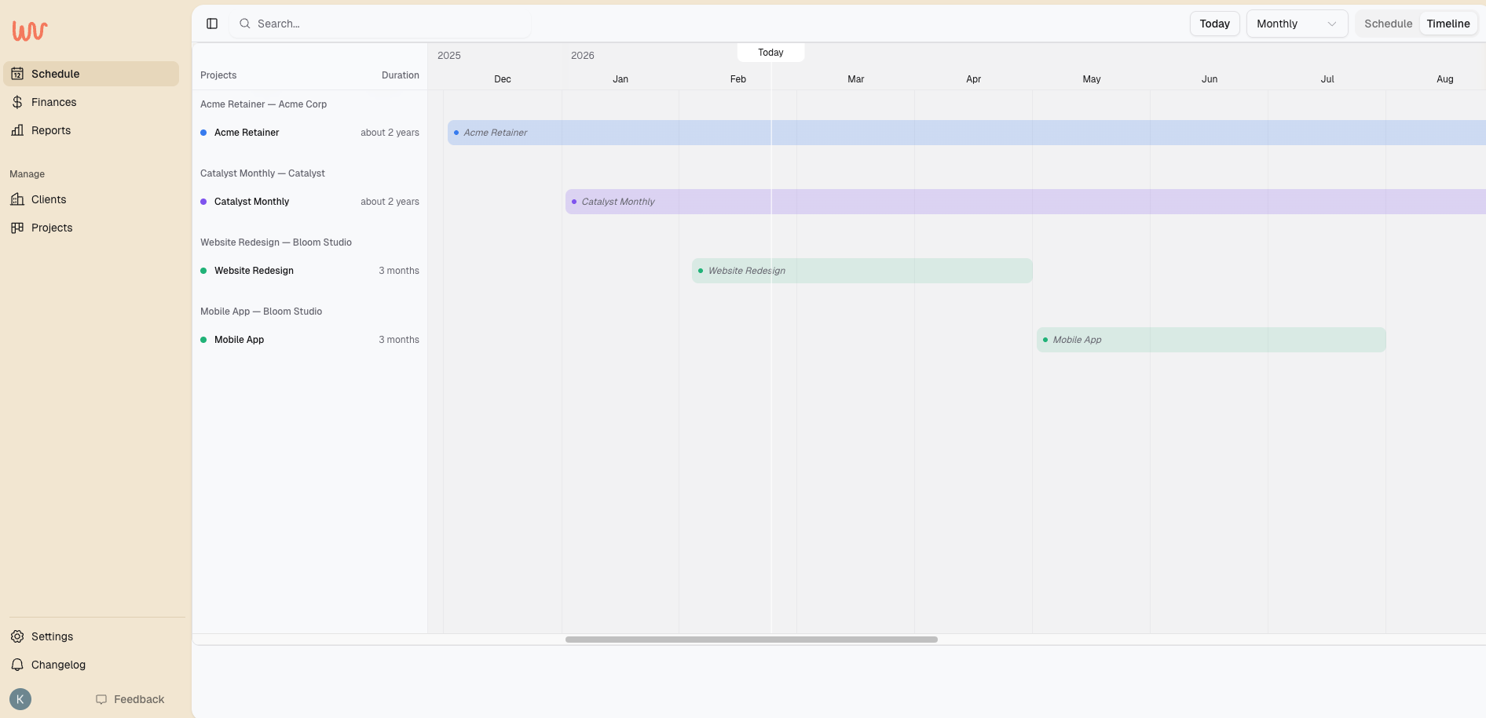Viewport: 1486px width, 718px height.
Task: Click the Feedback speech bubble icon
Action: pyautogui.click(x=102, y=698)
